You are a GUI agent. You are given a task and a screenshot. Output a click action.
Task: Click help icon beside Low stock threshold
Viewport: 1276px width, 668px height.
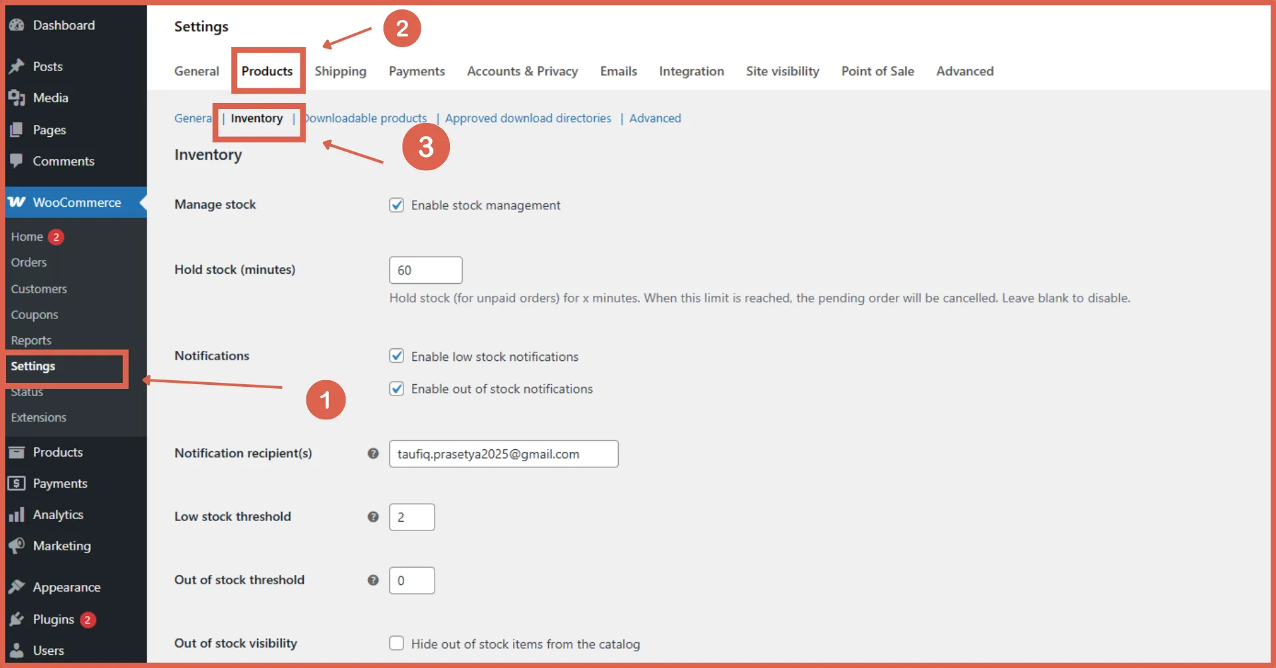(x=373, y=516)
